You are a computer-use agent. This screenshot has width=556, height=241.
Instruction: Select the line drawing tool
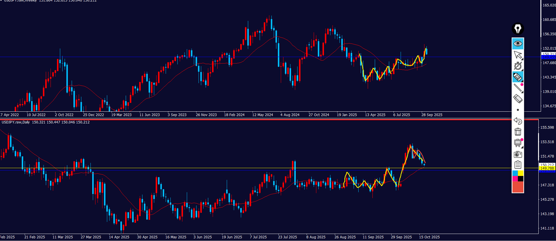coord(518,88)
